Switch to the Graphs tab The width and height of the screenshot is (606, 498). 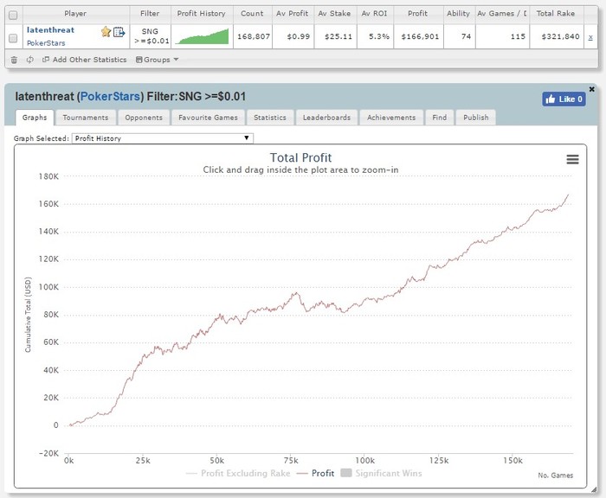pyautogui.click(x=35, y=118)
